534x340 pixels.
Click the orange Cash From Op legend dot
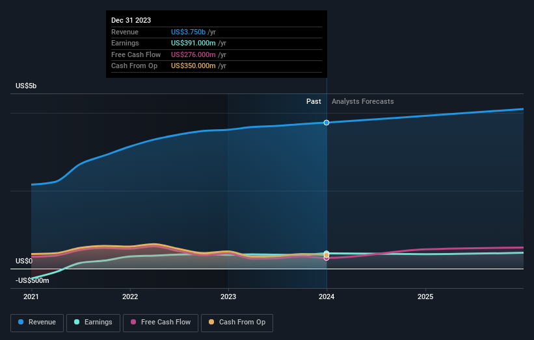[211, 322]
